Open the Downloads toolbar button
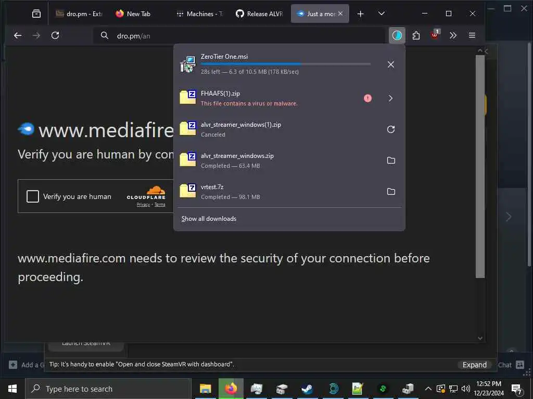533x399 pixels. pos(397,35)
